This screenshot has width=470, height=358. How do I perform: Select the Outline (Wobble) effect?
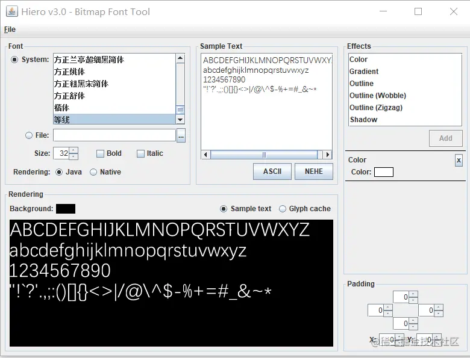[405, 96]
